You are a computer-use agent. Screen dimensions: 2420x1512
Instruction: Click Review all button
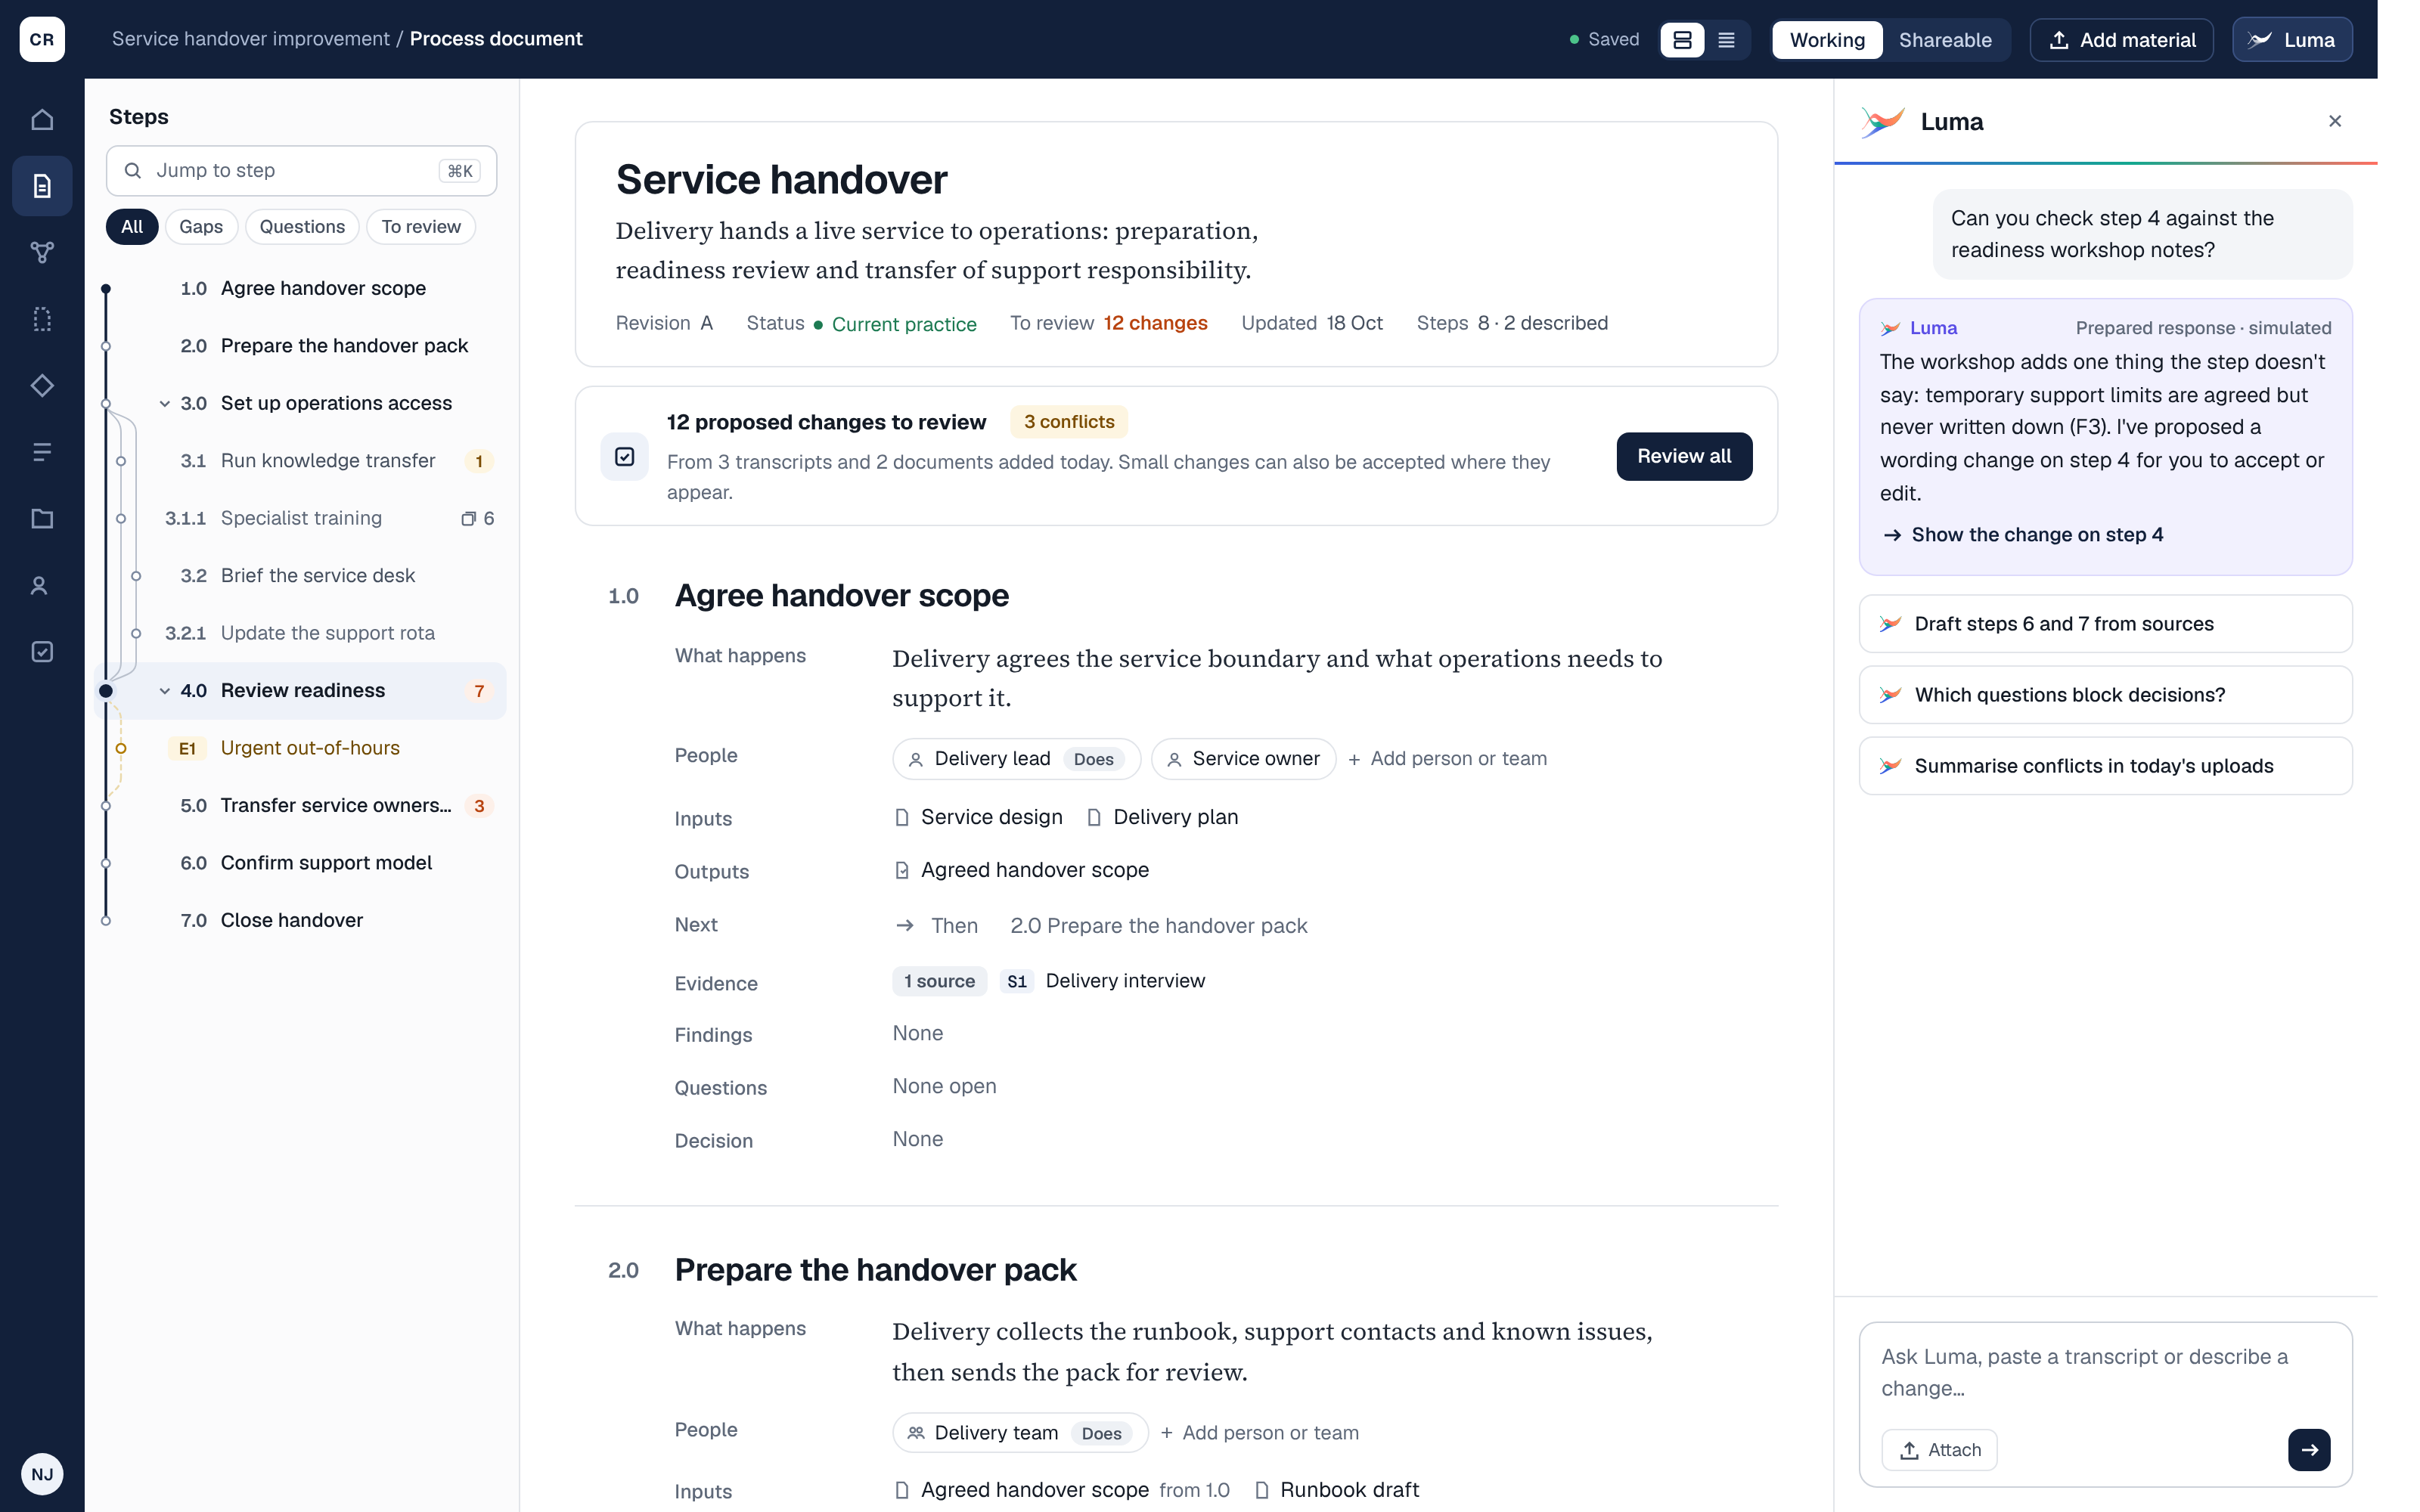click(1684, 456)
